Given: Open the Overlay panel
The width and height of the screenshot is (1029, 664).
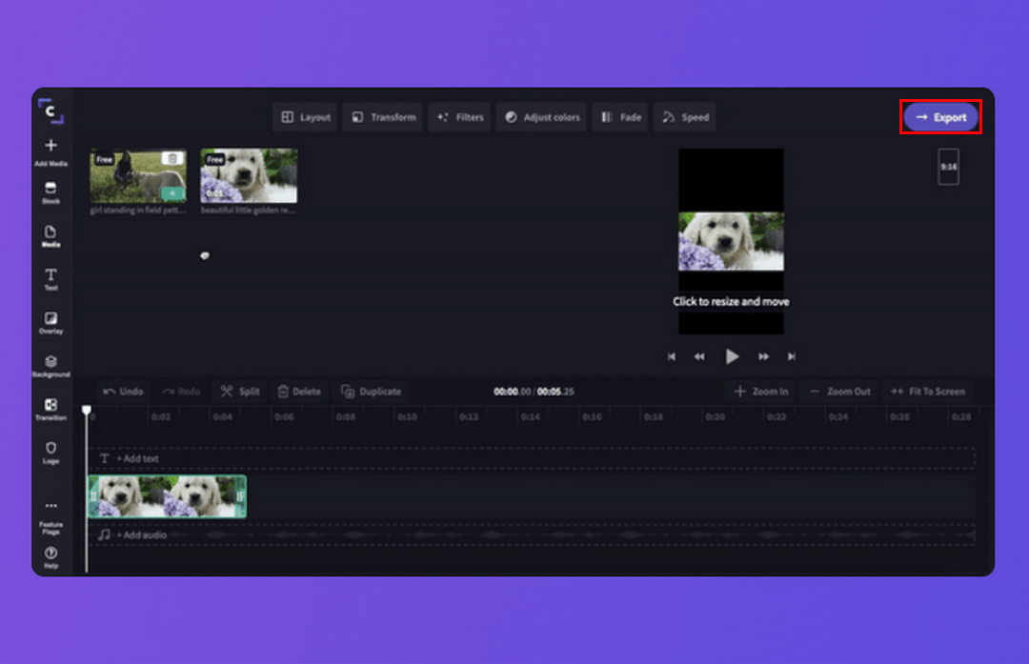Looking at the screenshot, I should coord(50,322).
